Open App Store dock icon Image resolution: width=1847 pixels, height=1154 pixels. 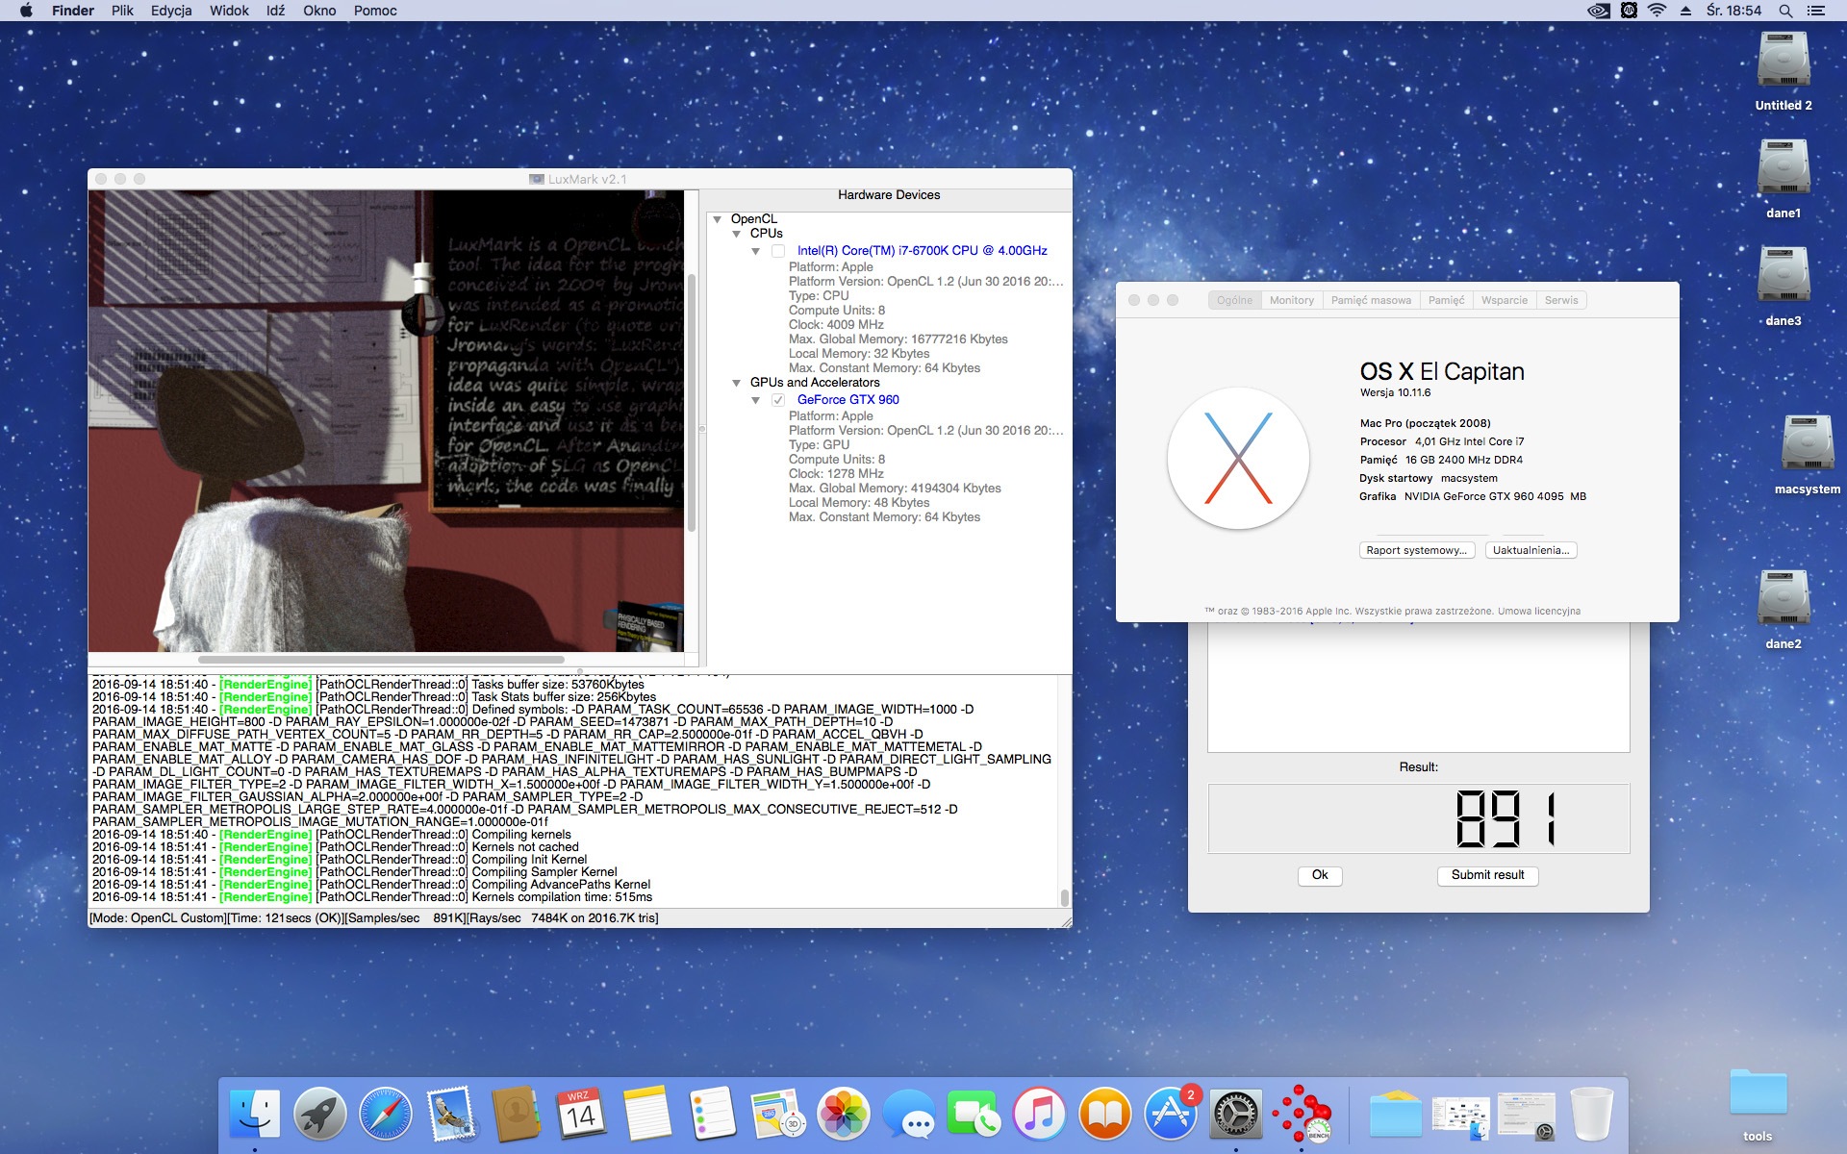pos(1170,1116)
